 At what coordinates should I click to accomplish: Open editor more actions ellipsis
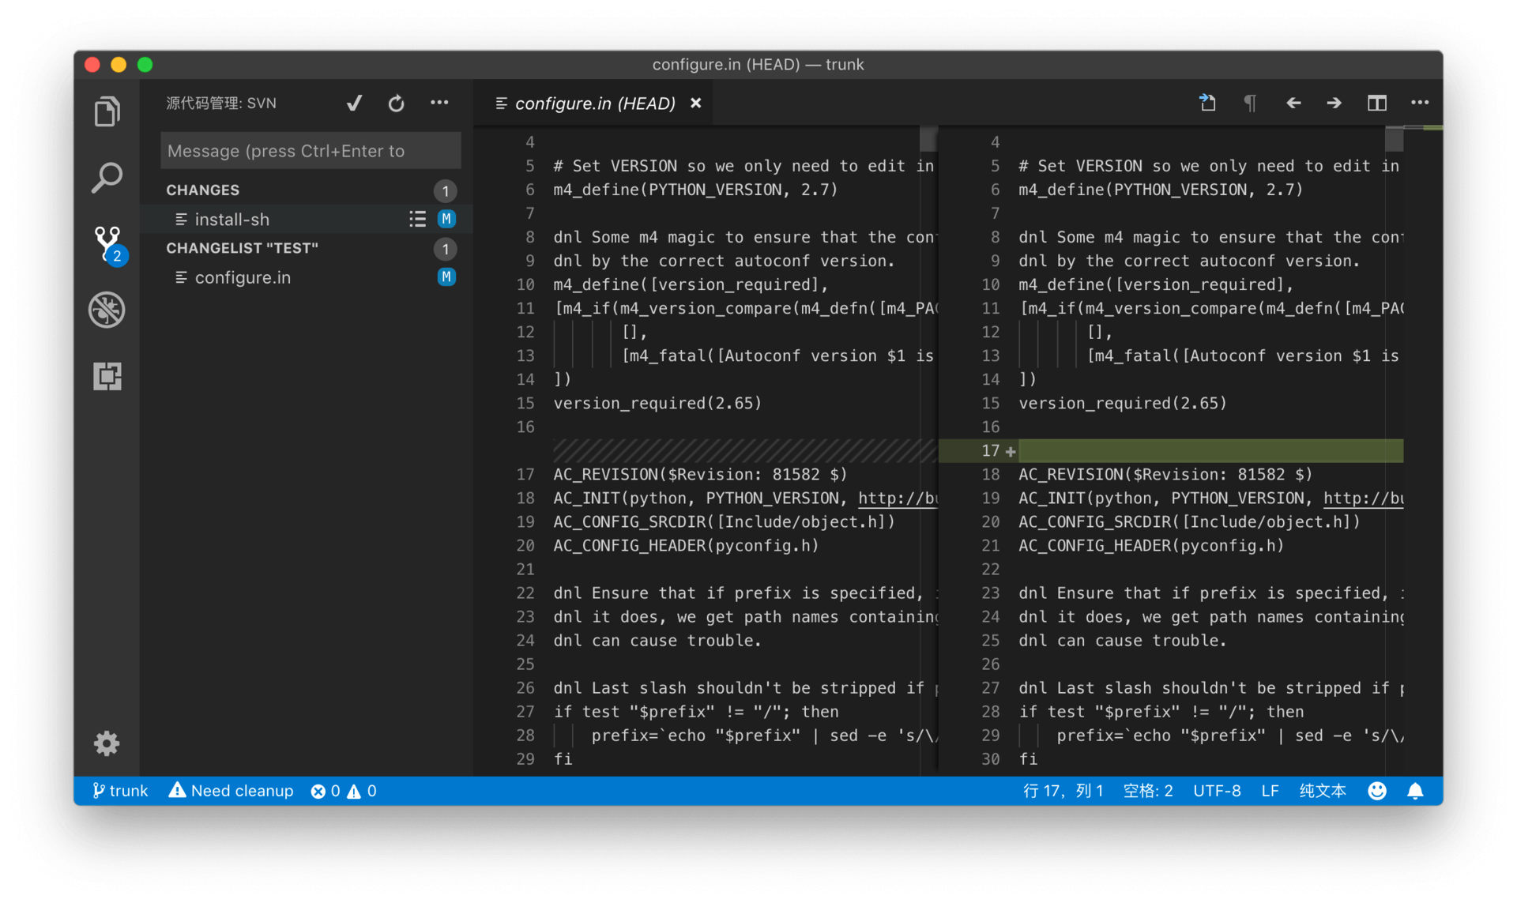coord(1420,103)
